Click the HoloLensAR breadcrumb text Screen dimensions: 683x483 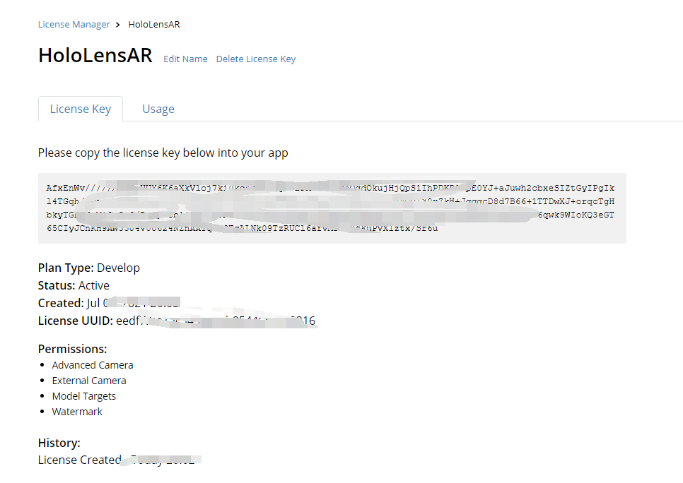pyautogui.click(x=153, y=25)
